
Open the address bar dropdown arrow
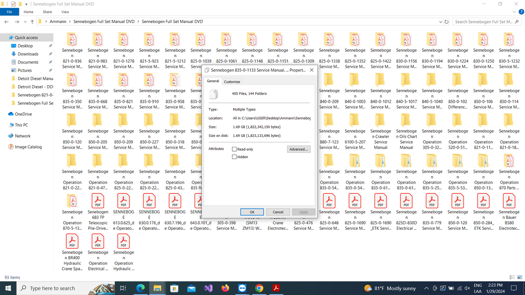click(440, 21)
